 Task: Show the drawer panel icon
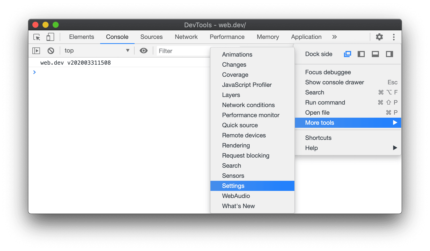click(x=36, y=51)
